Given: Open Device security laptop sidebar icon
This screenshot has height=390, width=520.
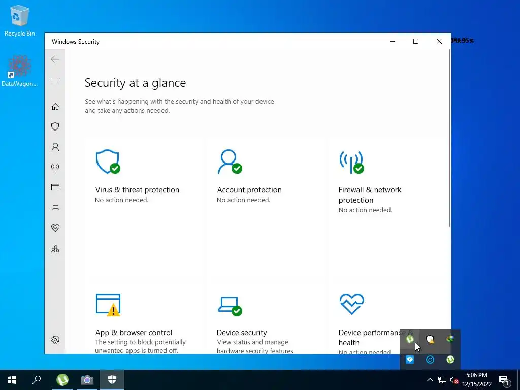Looking at the screenshot, I should 55,208.
